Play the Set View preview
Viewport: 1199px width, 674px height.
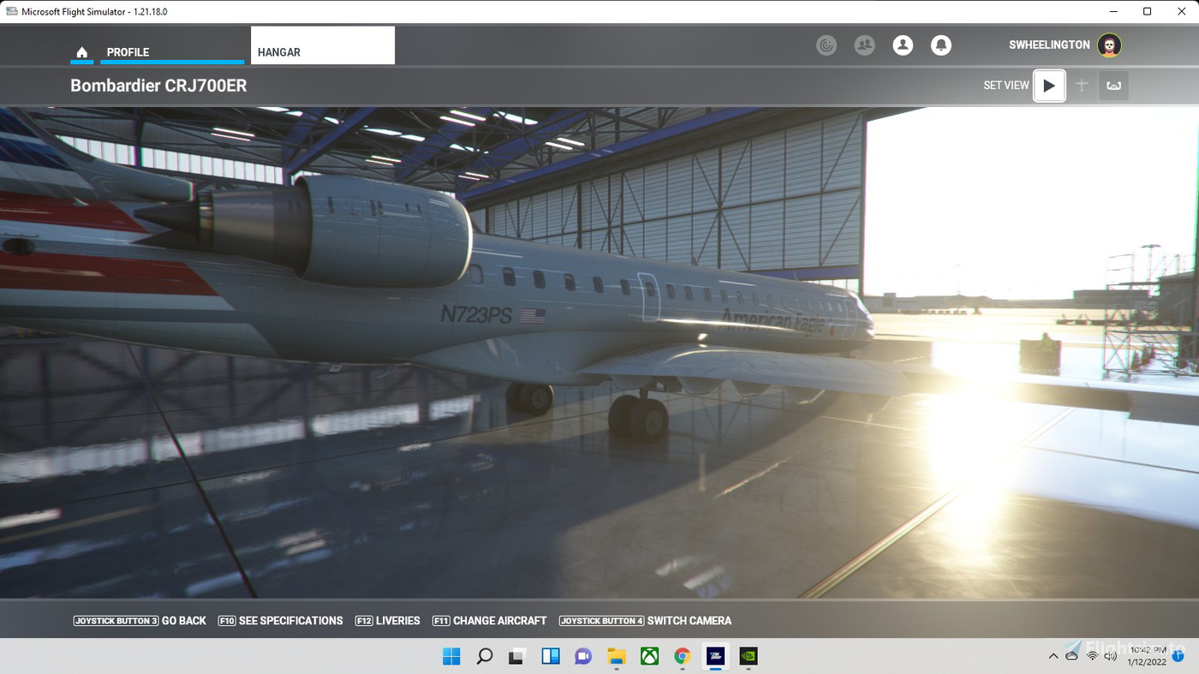click(x=1049, y=85)
